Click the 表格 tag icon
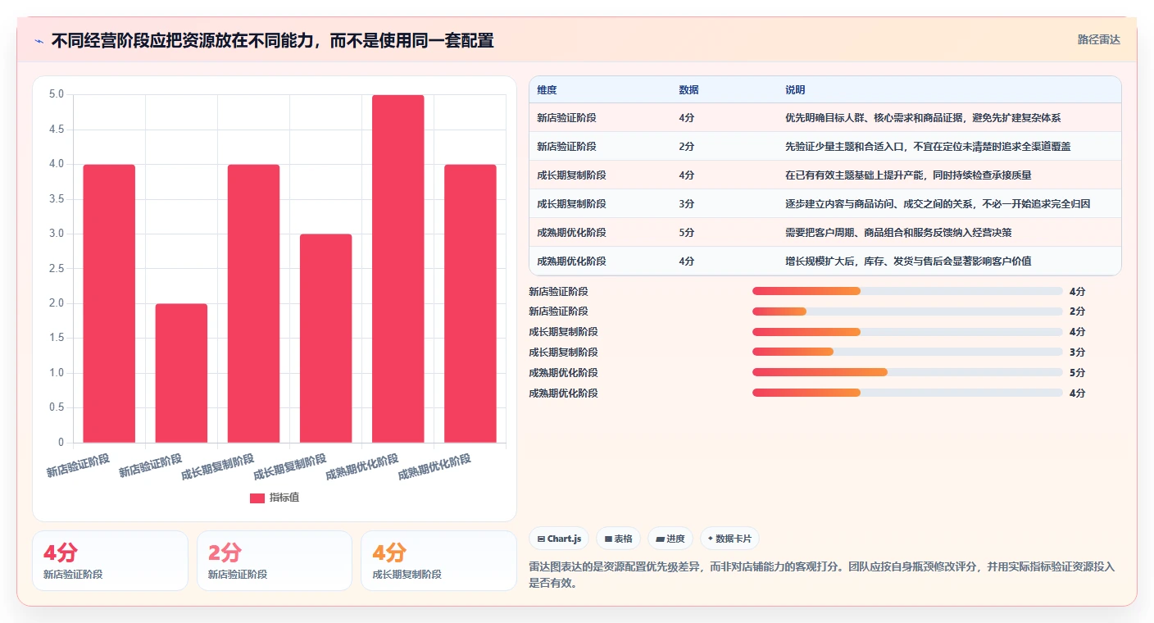This screenshot has width=1154, height=623. click(608, 539)
